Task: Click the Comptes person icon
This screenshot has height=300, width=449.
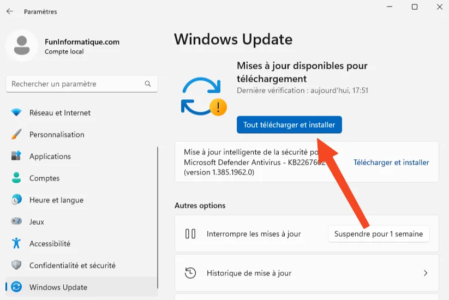Action: tap(16, 178)
